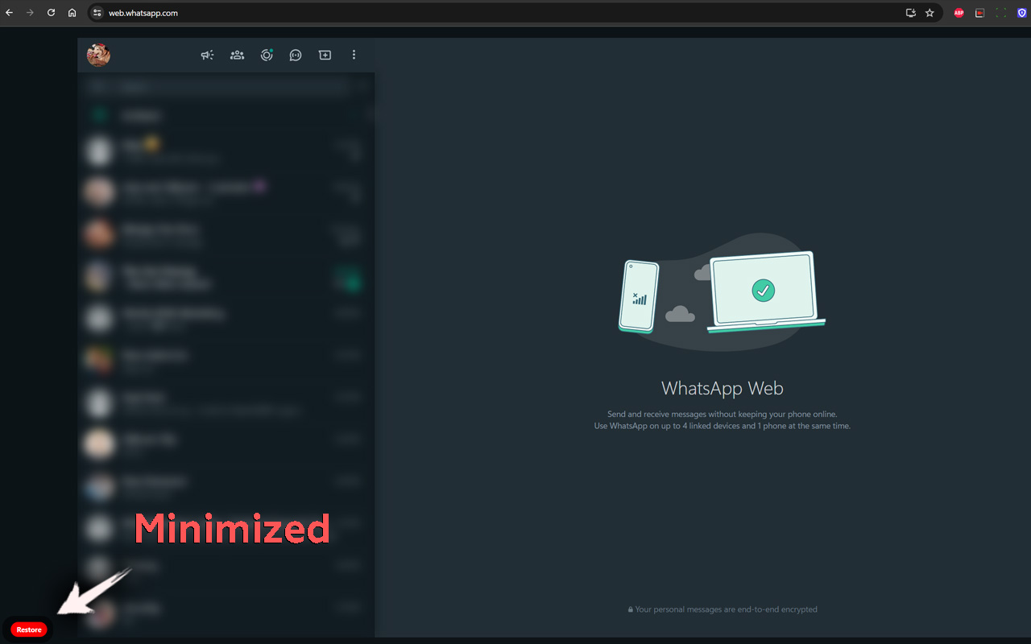View site information icon in address bar
This screenshot has height=644, width=1031.
[x=97, y=13]
